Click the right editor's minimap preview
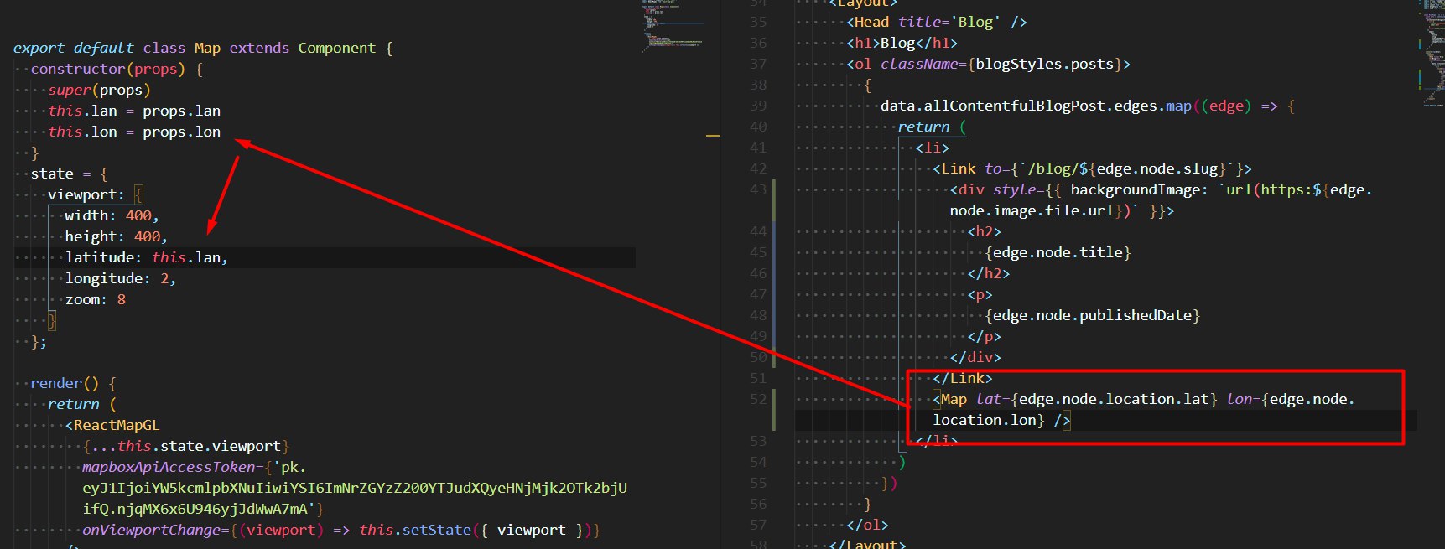This screenshot has width=1445, height=549. [x=1431, y=54]
